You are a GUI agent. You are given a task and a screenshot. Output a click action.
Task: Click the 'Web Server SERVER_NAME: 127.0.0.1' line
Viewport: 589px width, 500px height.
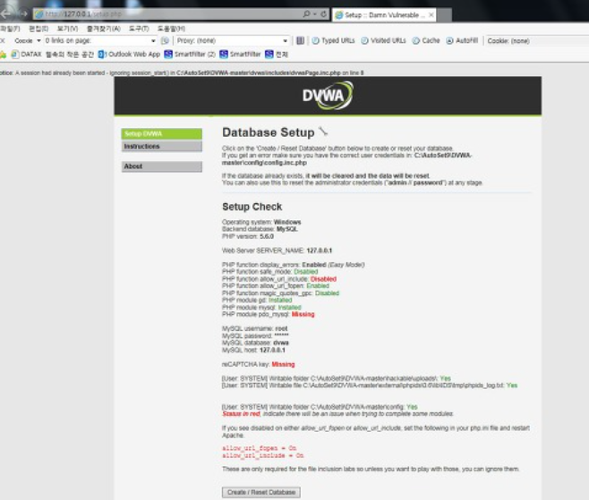tap(277, 250)
